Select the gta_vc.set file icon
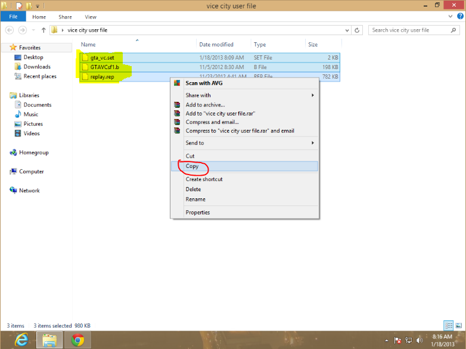The image size is (466, 349). coord(85,57)
